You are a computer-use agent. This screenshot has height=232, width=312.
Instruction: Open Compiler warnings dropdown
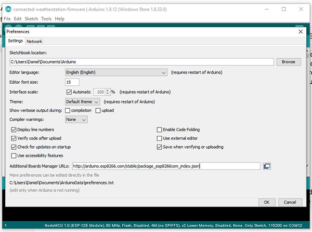tap(76, 119)
